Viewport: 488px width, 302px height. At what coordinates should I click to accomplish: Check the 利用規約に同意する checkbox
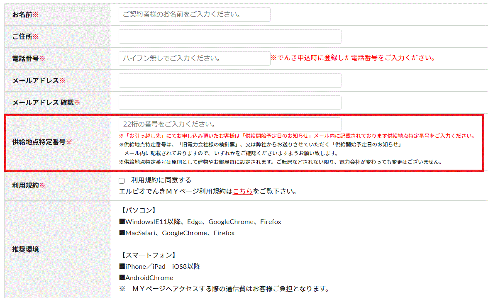[x=122, y=180]
